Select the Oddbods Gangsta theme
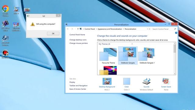This screenshot has width=195, height=110. click(x=128, y=56)
